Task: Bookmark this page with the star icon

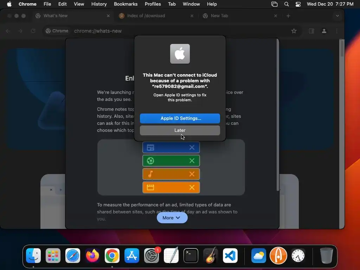Action: [x=294, y=31]
